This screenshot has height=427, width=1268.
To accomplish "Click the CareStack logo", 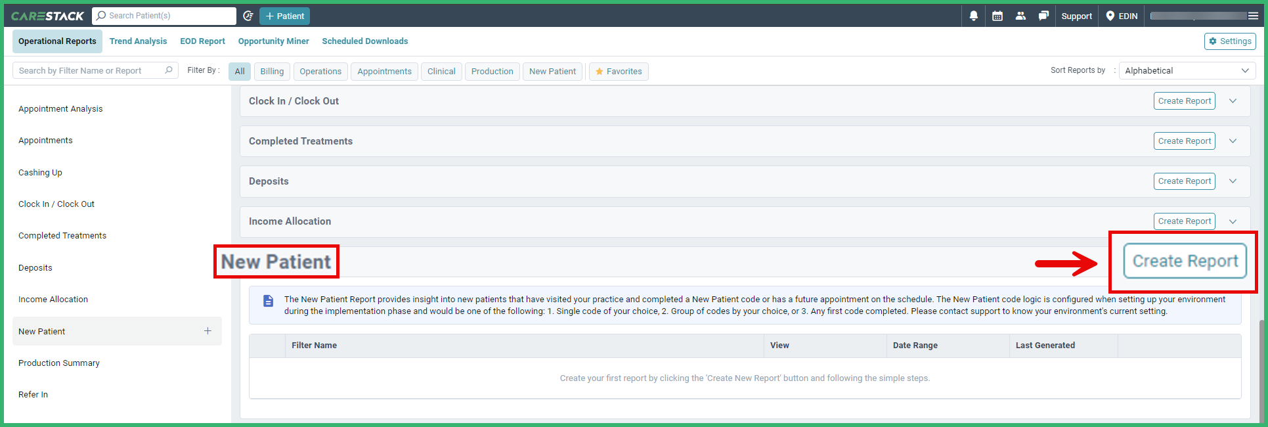I will pyautogui.click(x=47, y=16).
